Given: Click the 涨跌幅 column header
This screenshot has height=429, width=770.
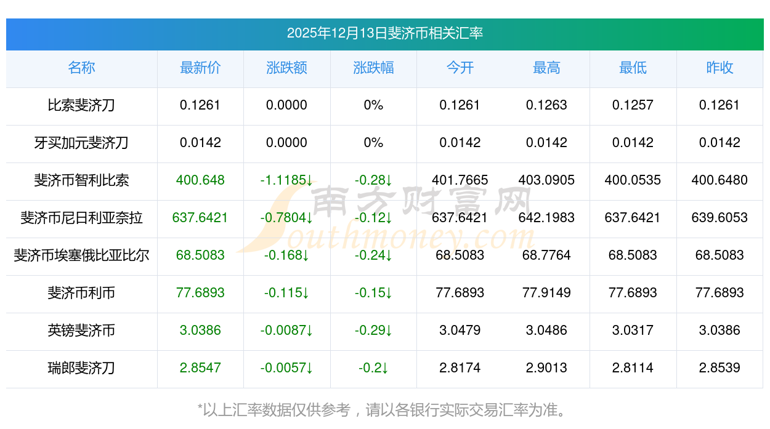Looking at the screenshot, I should [x=373, y=68].
